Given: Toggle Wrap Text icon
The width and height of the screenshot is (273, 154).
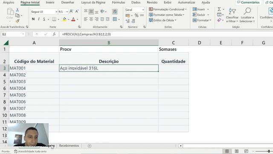Looking at the screenshot, I should 115,12.
